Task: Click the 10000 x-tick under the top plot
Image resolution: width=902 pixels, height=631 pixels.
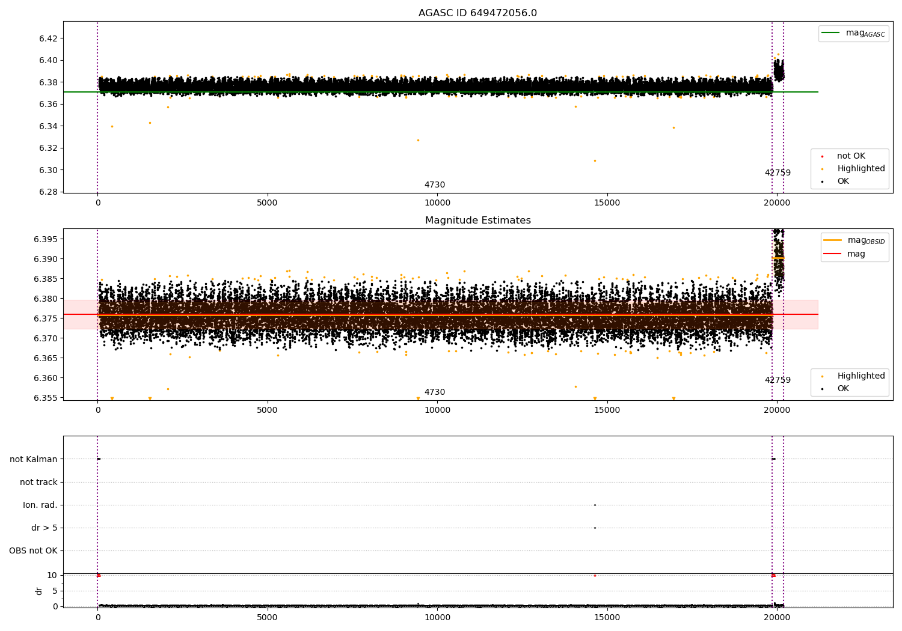Action: click(437, 203)
